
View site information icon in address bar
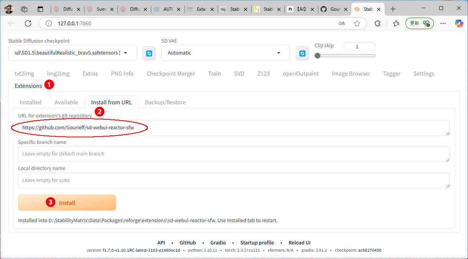tap(49, 23)
